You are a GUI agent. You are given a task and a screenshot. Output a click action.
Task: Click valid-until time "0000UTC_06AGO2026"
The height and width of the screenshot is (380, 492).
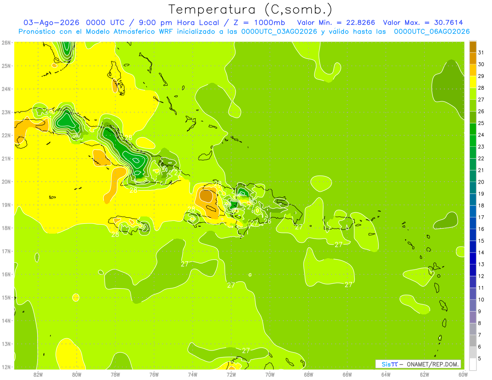(432, 32)
